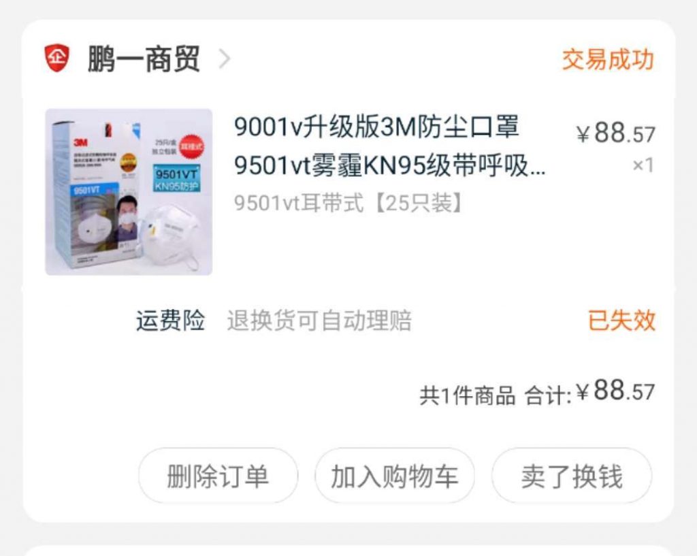Viewport: 697px width, 556px height.
Task: Click the 3M logo on the product box
Action: point(80,142)
